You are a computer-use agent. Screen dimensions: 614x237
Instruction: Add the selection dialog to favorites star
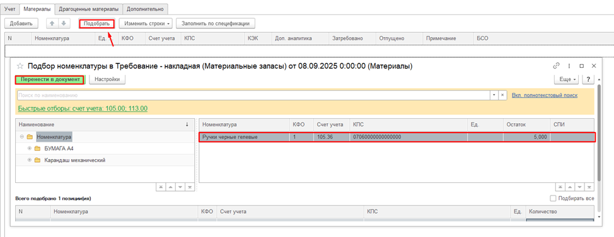20,67
